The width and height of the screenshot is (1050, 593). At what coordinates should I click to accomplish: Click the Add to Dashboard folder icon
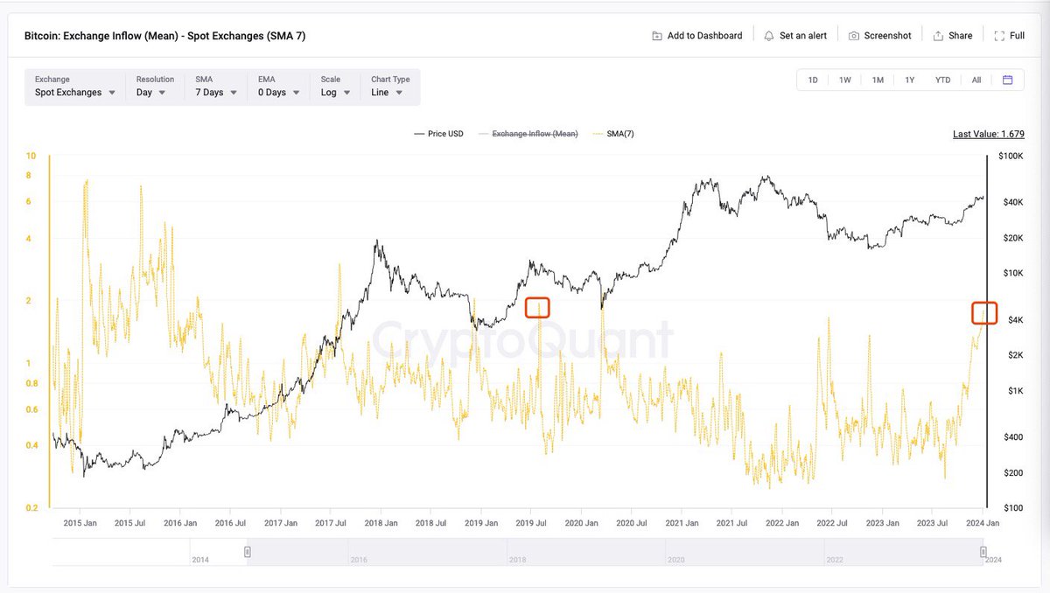click(x=657, y=36)
